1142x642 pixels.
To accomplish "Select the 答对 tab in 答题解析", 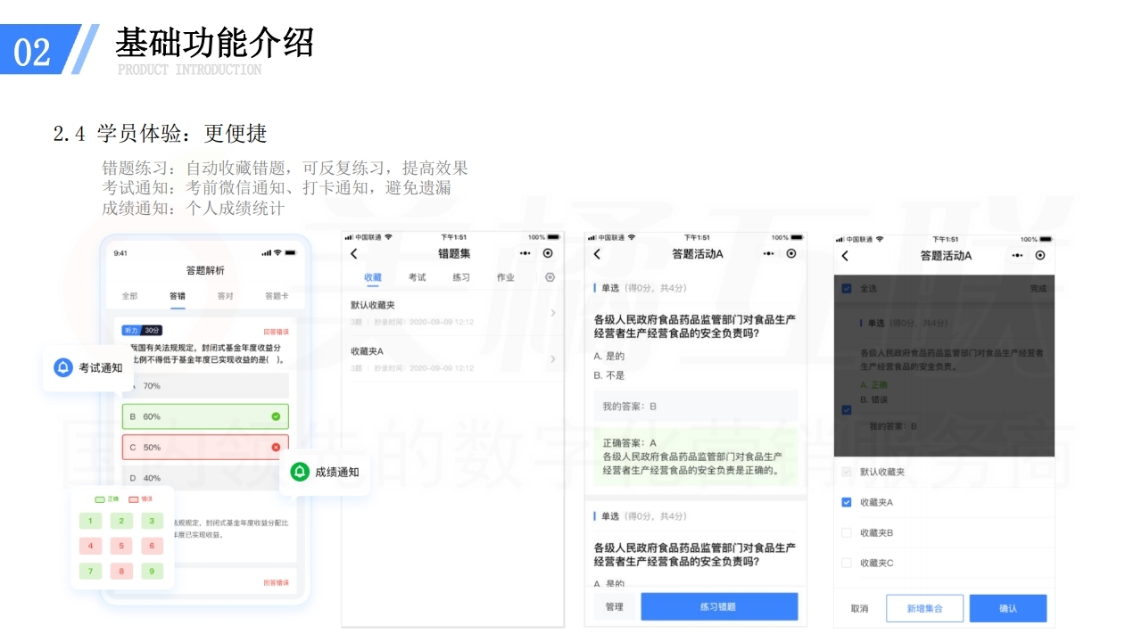I will pos(226,296).
